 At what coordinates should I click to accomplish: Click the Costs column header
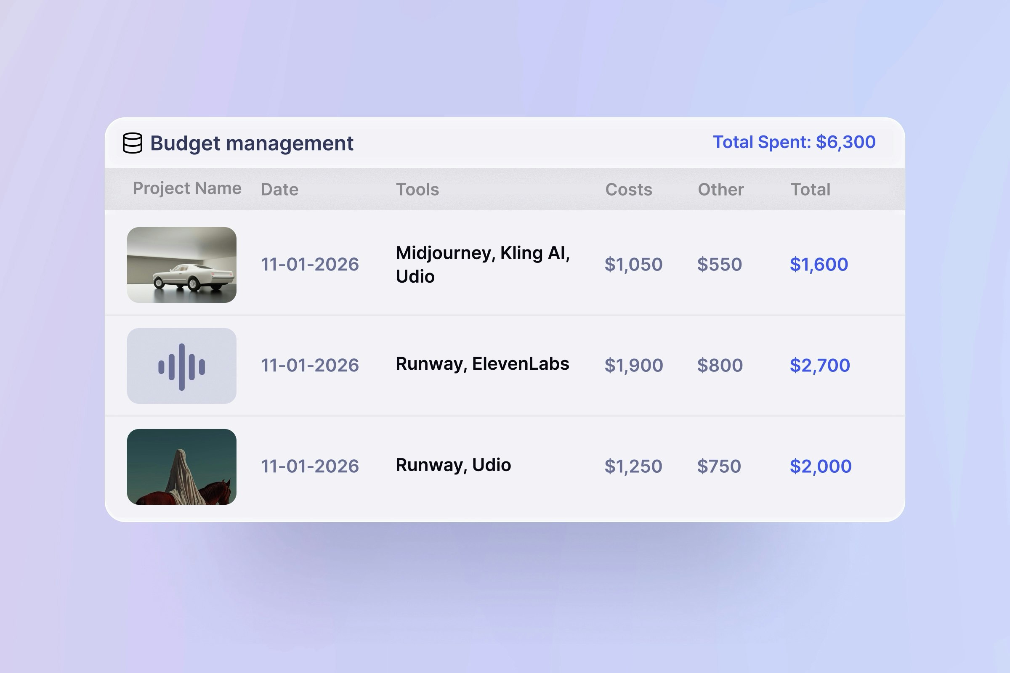629,189
